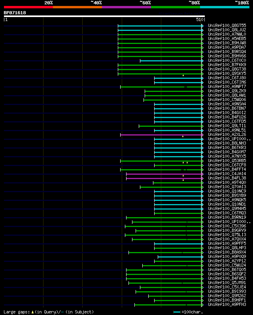Select the UniRef100_A2XL26 label
253x315 pixels.
[227, 135]
